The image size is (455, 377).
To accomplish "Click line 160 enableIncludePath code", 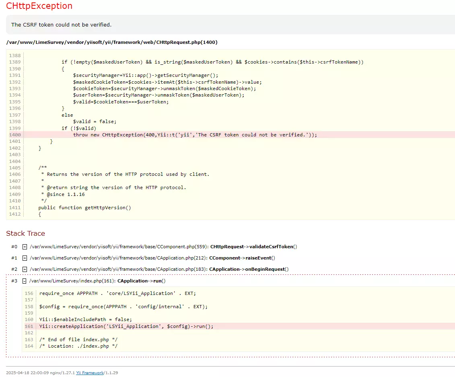I will [x=86, y=320].
